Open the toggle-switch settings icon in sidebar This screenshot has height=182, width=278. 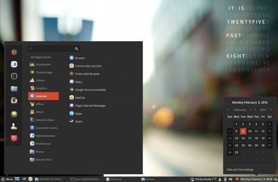coord(14,64)
